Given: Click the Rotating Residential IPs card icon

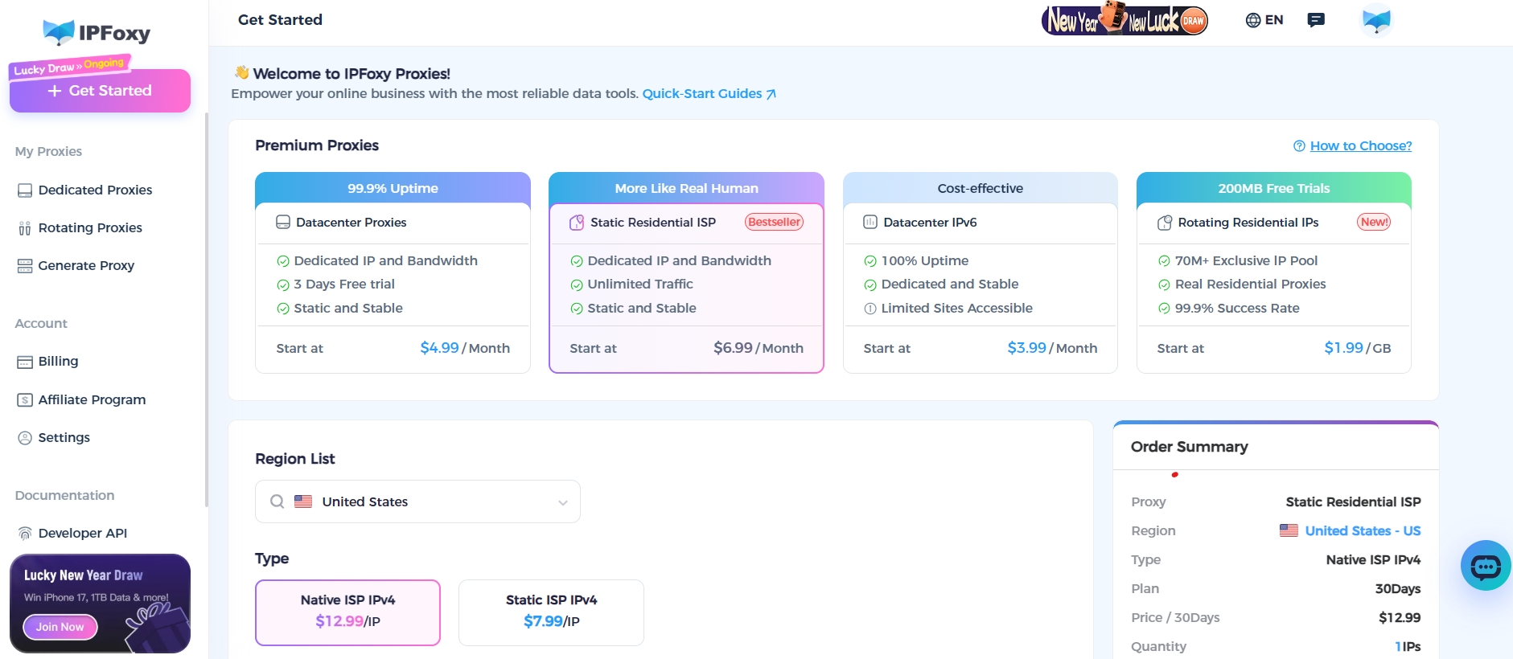Looking at the screenshot, I should tap(1164, 223).
